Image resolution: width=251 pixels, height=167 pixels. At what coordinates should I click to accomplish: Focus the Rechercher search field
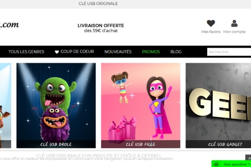[229, 52]
